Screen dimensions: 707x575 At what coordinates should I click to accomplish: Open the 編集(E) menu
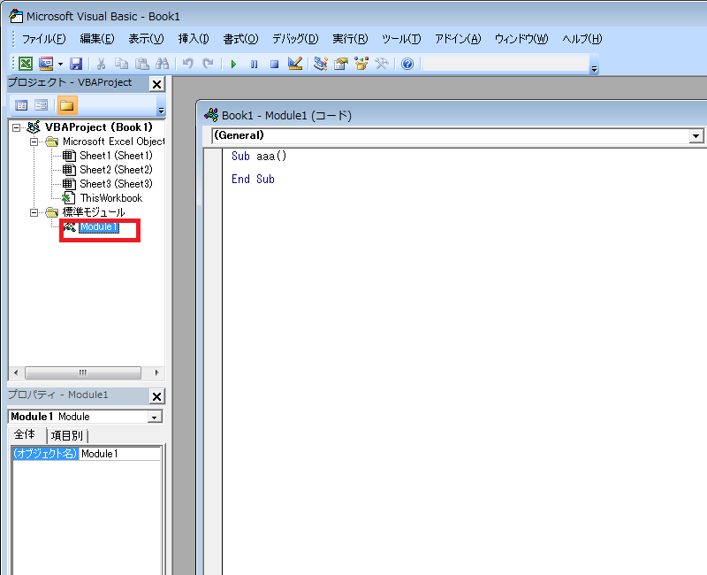97,39
